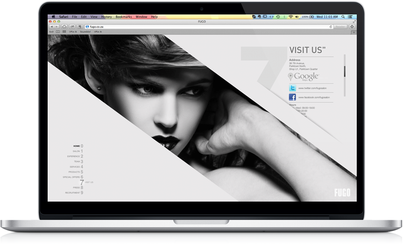The width and height of the screenshot is (403, 245).
Task: Select VISIT US 7 nav item
Action: (86, 182)
